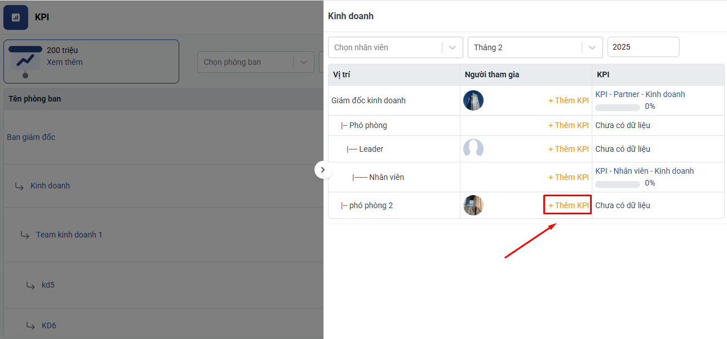Open the Tháng 2 month dropdown
Screen dimensions: 727x339
point(535,47)
